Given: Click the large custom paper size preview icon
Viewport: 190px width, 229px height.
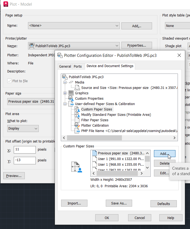Looking at the screenshot, I should click(77, 167).
